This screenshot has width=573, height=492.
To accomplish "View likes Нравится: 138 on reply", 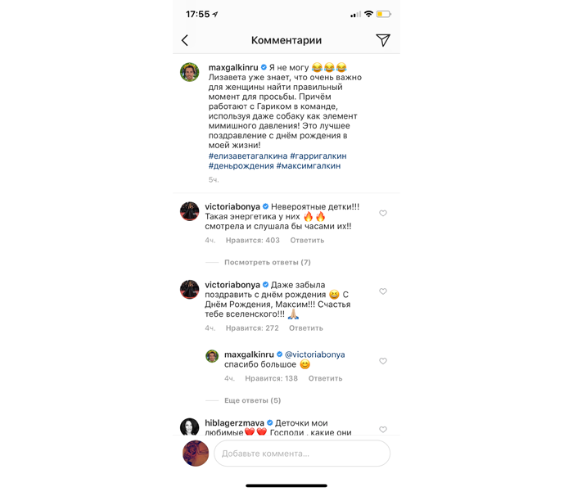I will pyautogui.click(x=271, y=379).
